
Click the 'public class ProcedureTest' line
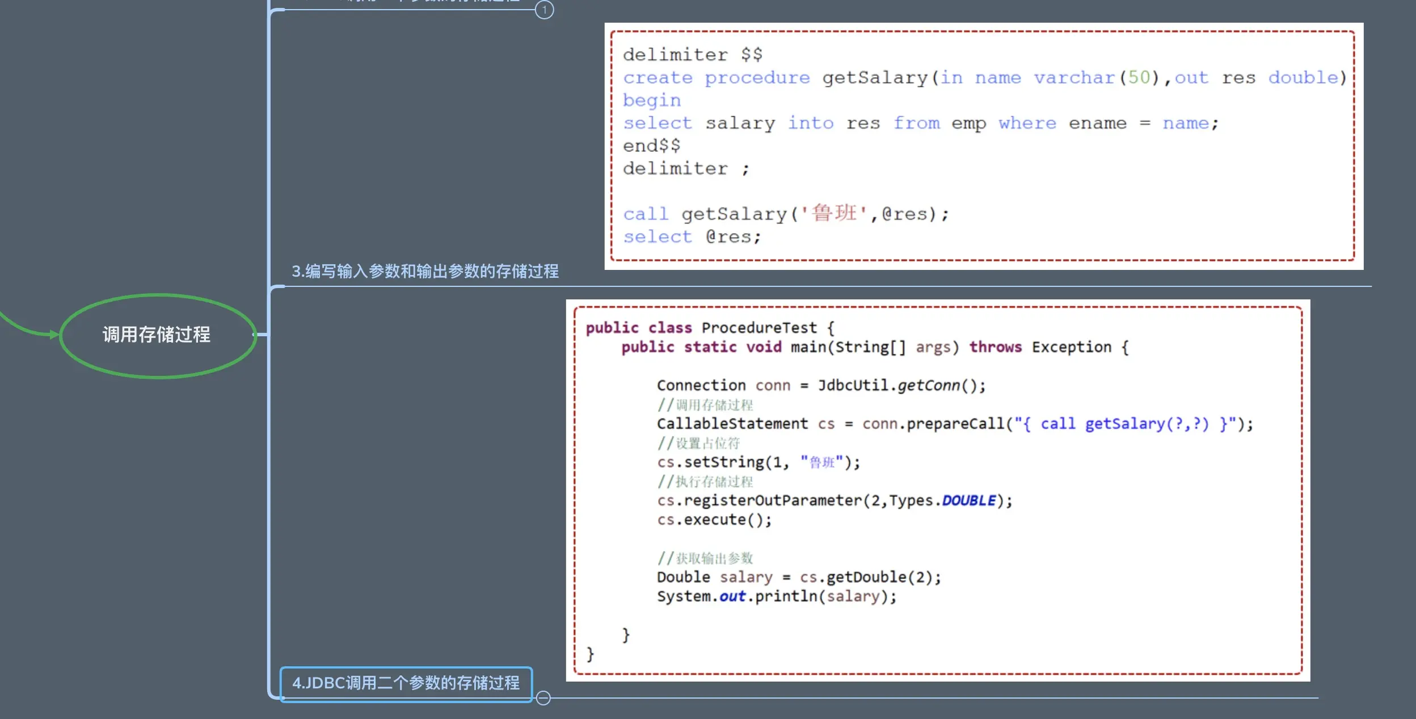click(709, 328)
